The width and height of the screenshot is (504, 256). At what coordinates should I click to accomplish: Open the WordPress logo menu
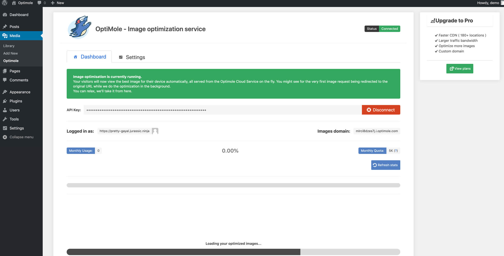5,3
